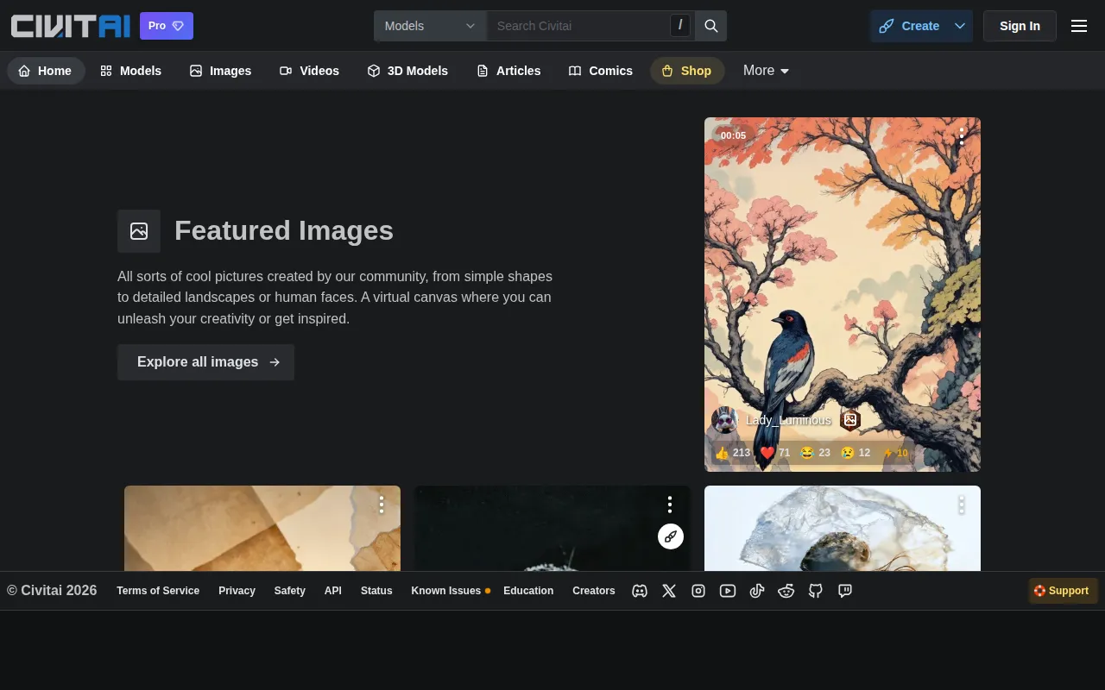
Task: Click the laugh reaction 23
Action: pyautogui.click(x=816, y=453)
